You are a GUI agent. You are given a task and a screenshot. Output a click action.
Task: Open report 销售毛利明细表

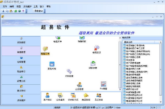pos(133,86)
